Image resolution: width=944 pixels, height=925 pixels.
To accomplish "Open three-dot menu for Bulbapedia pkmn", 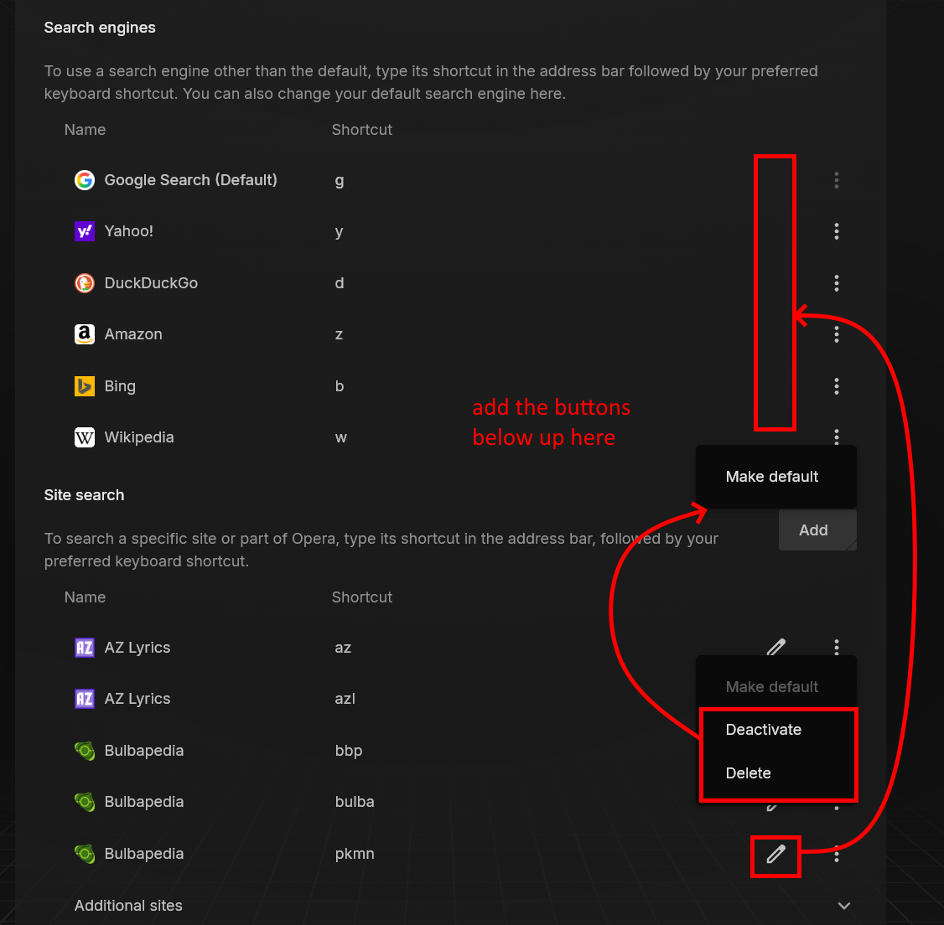I will (836, 854).
